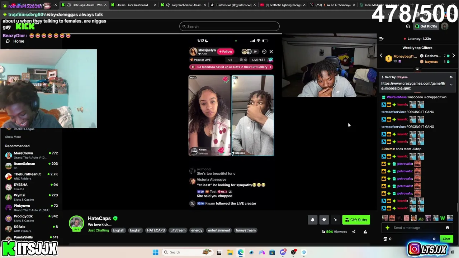Screen dimensions: 459x258
Task: Collapse the Weekly top Gifters panel
Action: [x=417, y=68]
